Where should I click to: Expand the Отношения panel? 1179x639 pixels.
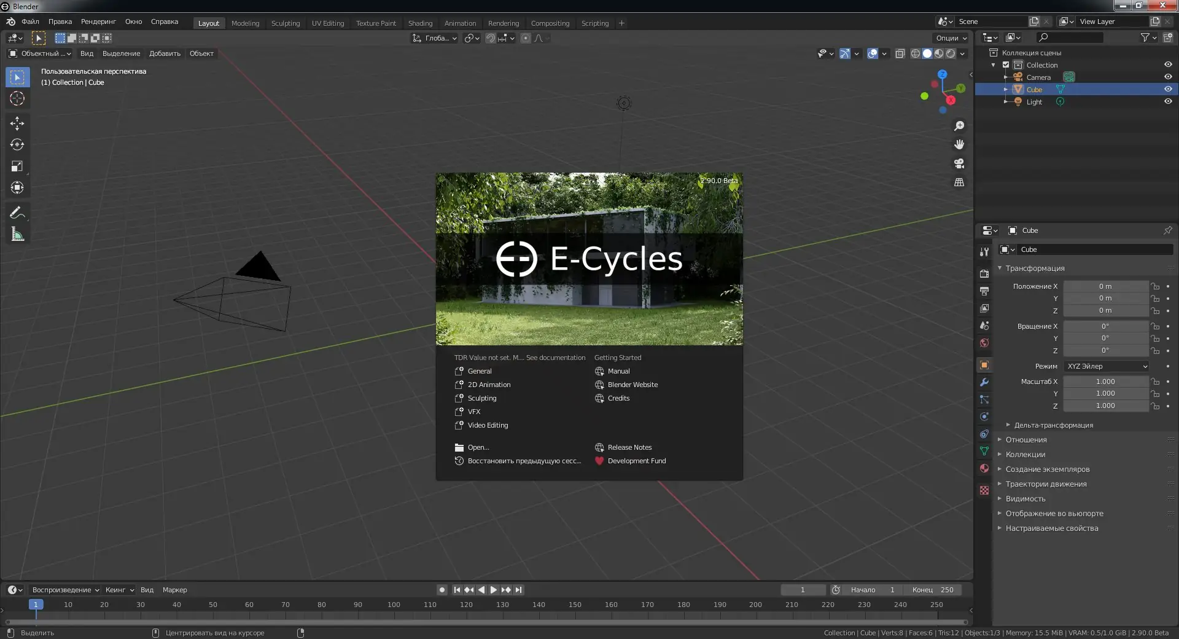(1025, 440)
